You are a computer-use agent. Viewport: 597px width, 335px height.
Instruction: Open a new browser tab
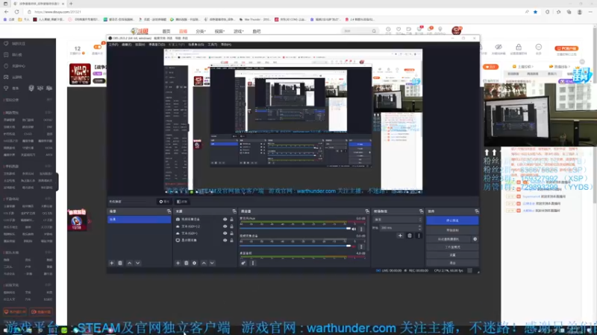71,4
